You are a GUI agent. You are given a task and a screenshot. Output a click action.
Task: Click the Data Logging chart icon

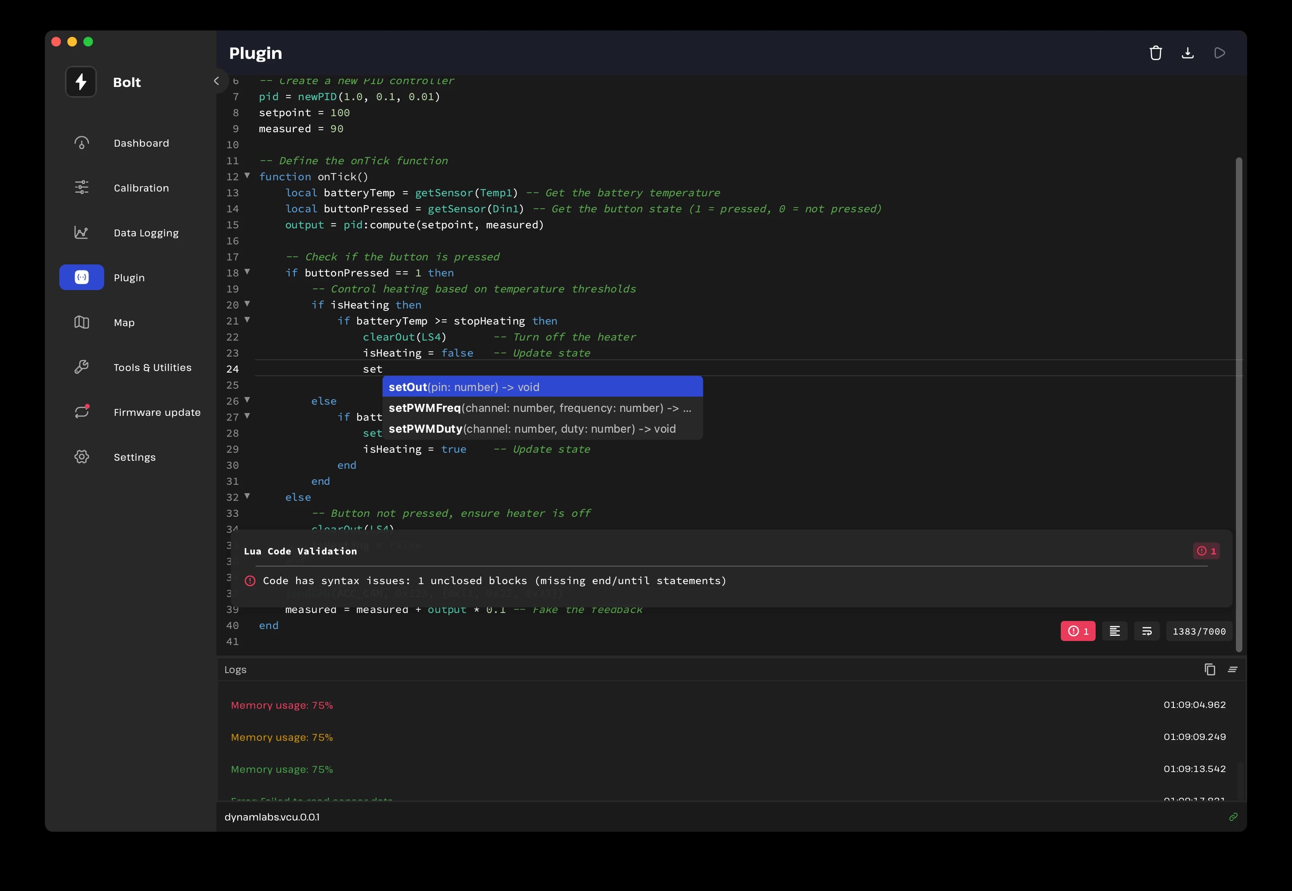[81, 232]
